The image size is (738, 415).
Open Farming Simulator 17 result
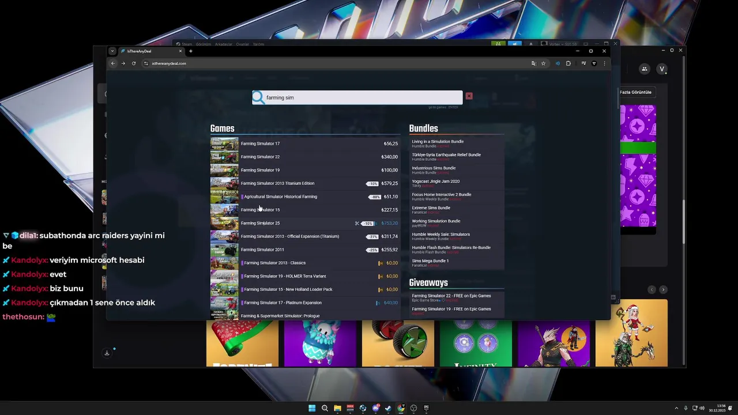(305, 144)
